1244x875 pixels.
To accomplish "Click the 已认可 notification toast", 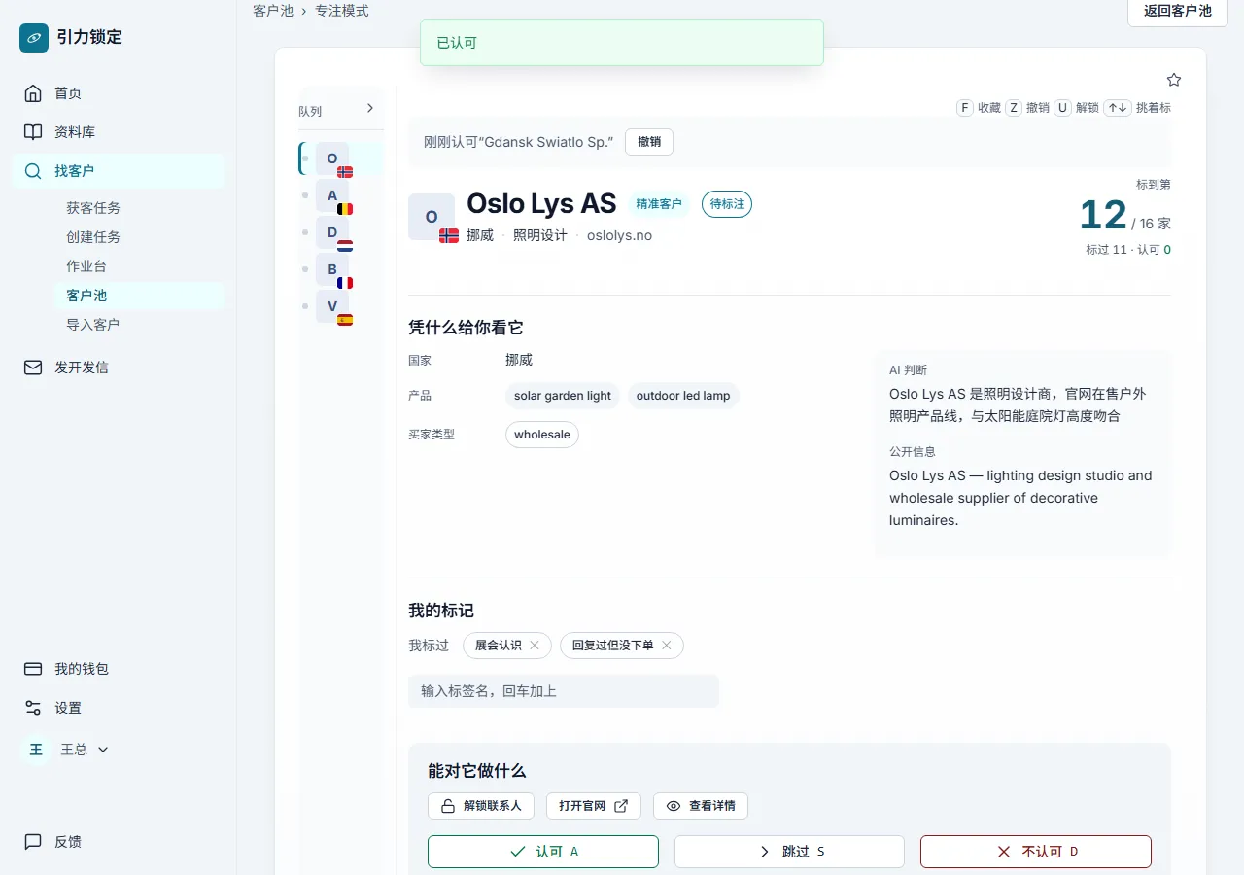I will pos(622,43).
